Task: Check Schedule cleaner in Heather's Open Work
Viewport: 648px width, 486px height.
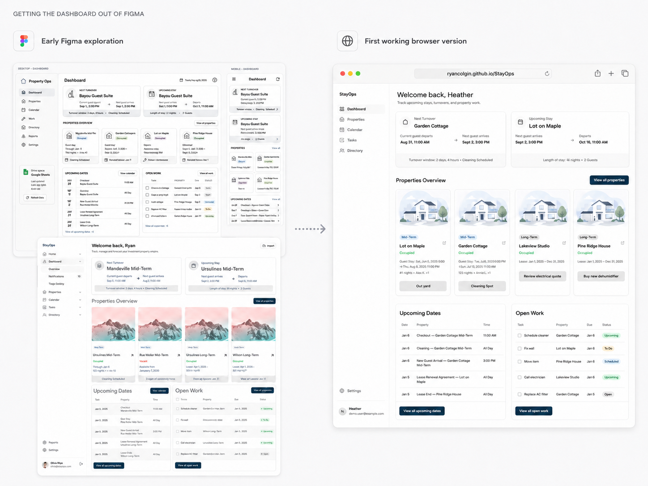Action: coord(520,336)
